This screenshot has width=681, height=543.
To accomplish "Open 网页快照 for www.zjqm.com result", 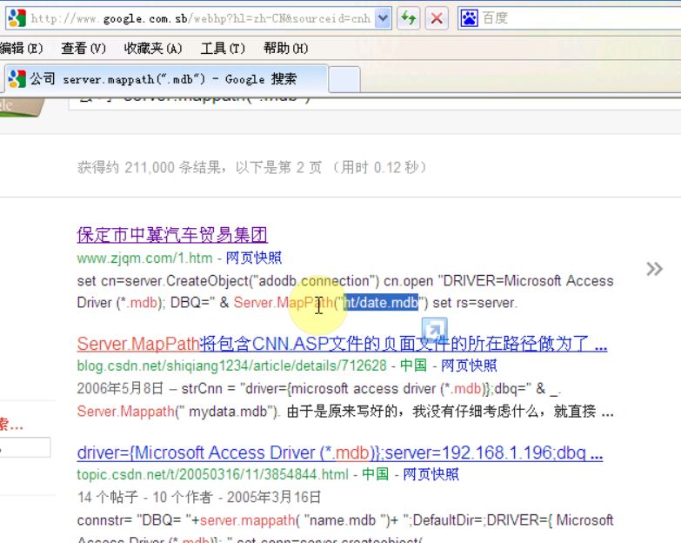I will tap(254, 258).
